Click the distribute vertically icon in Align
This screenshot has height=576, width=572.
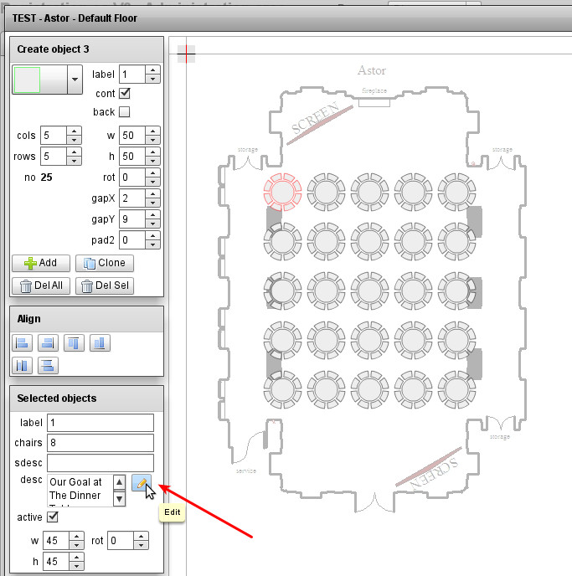[48, 366]
